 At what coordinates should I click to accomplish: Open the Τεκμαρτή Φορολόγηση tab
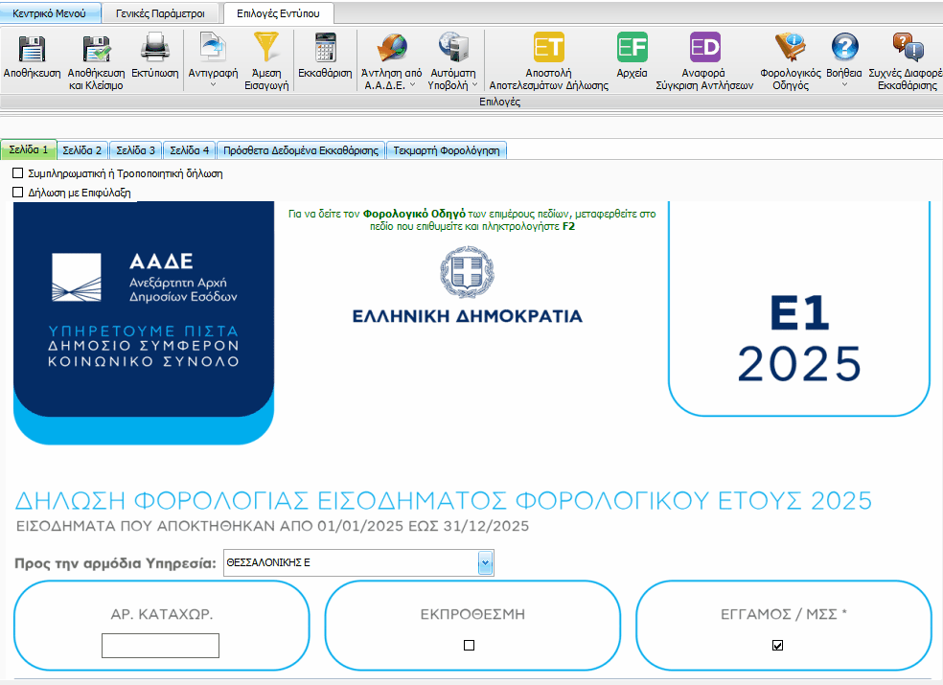[445, 150]
